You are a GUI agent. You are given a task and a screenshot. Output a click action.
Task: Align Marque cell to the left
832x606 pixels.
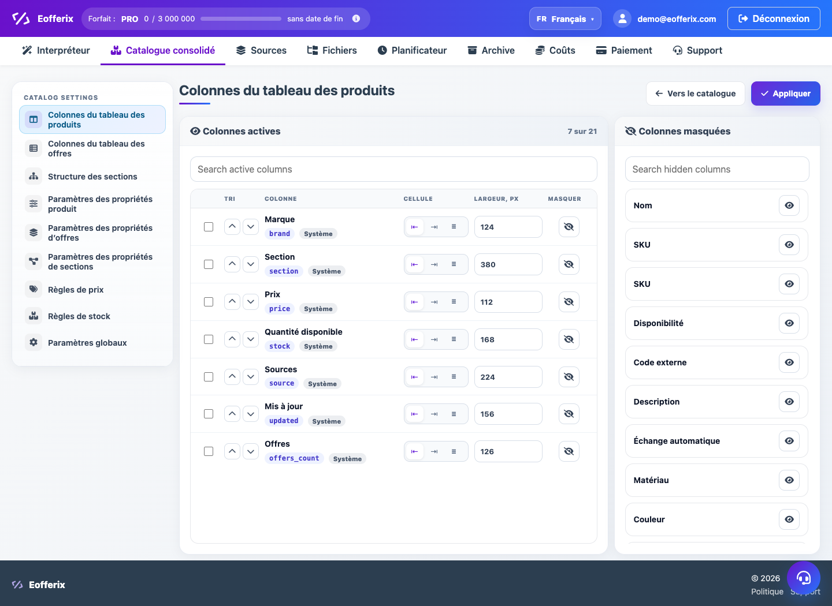(x=414, y=227)
